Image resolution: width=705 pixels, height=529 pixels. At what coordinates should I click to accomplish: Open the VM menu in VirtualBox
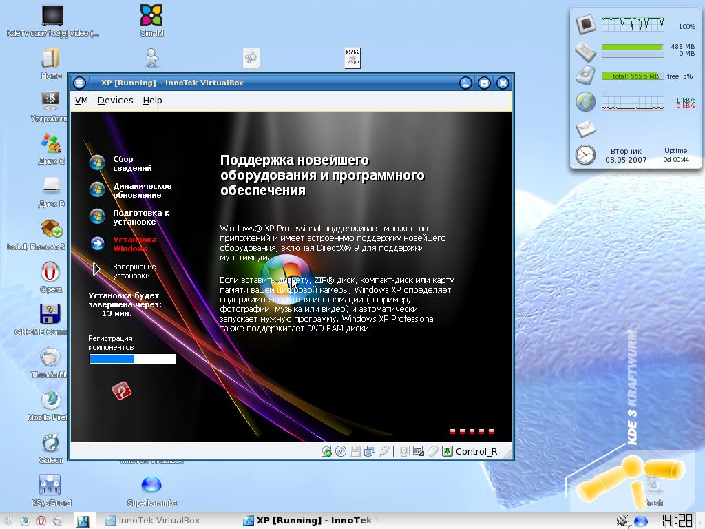[81, 101]
